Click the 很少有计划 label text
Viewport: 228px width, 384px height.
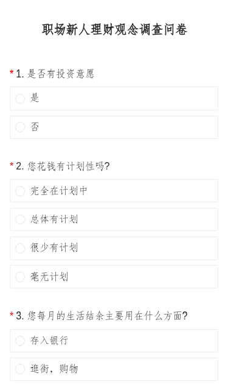(54, 248)
